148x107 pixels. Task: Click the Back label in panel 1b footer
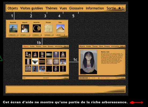click(24, 78)
